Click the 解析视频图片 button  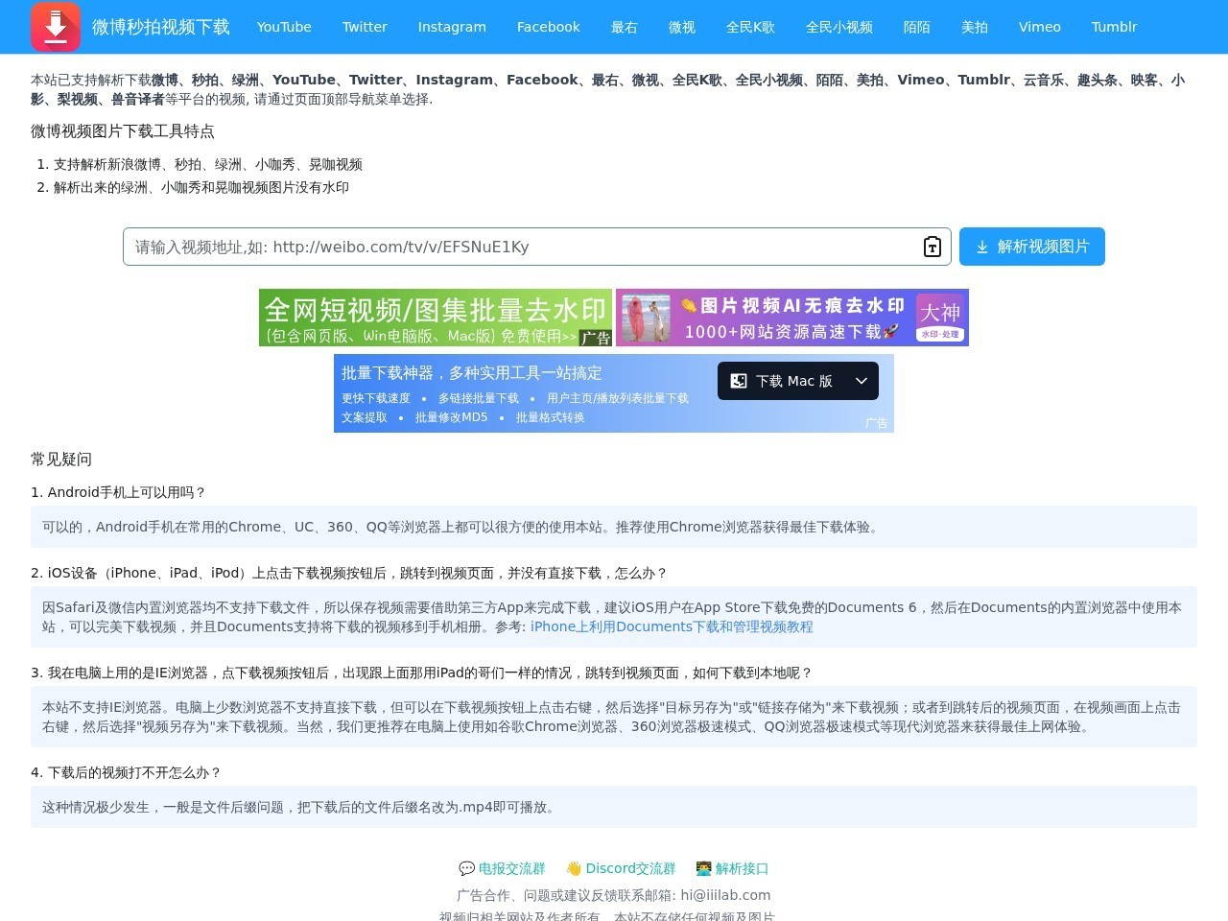tap(1032, 247)
